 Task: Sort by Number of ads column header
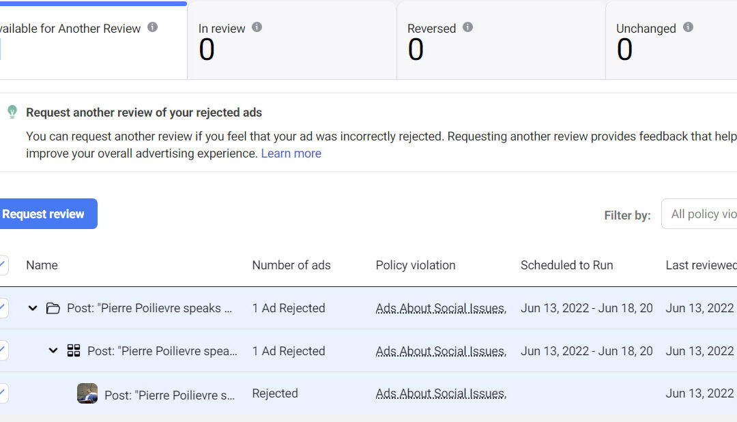click(x=291, y=265)
